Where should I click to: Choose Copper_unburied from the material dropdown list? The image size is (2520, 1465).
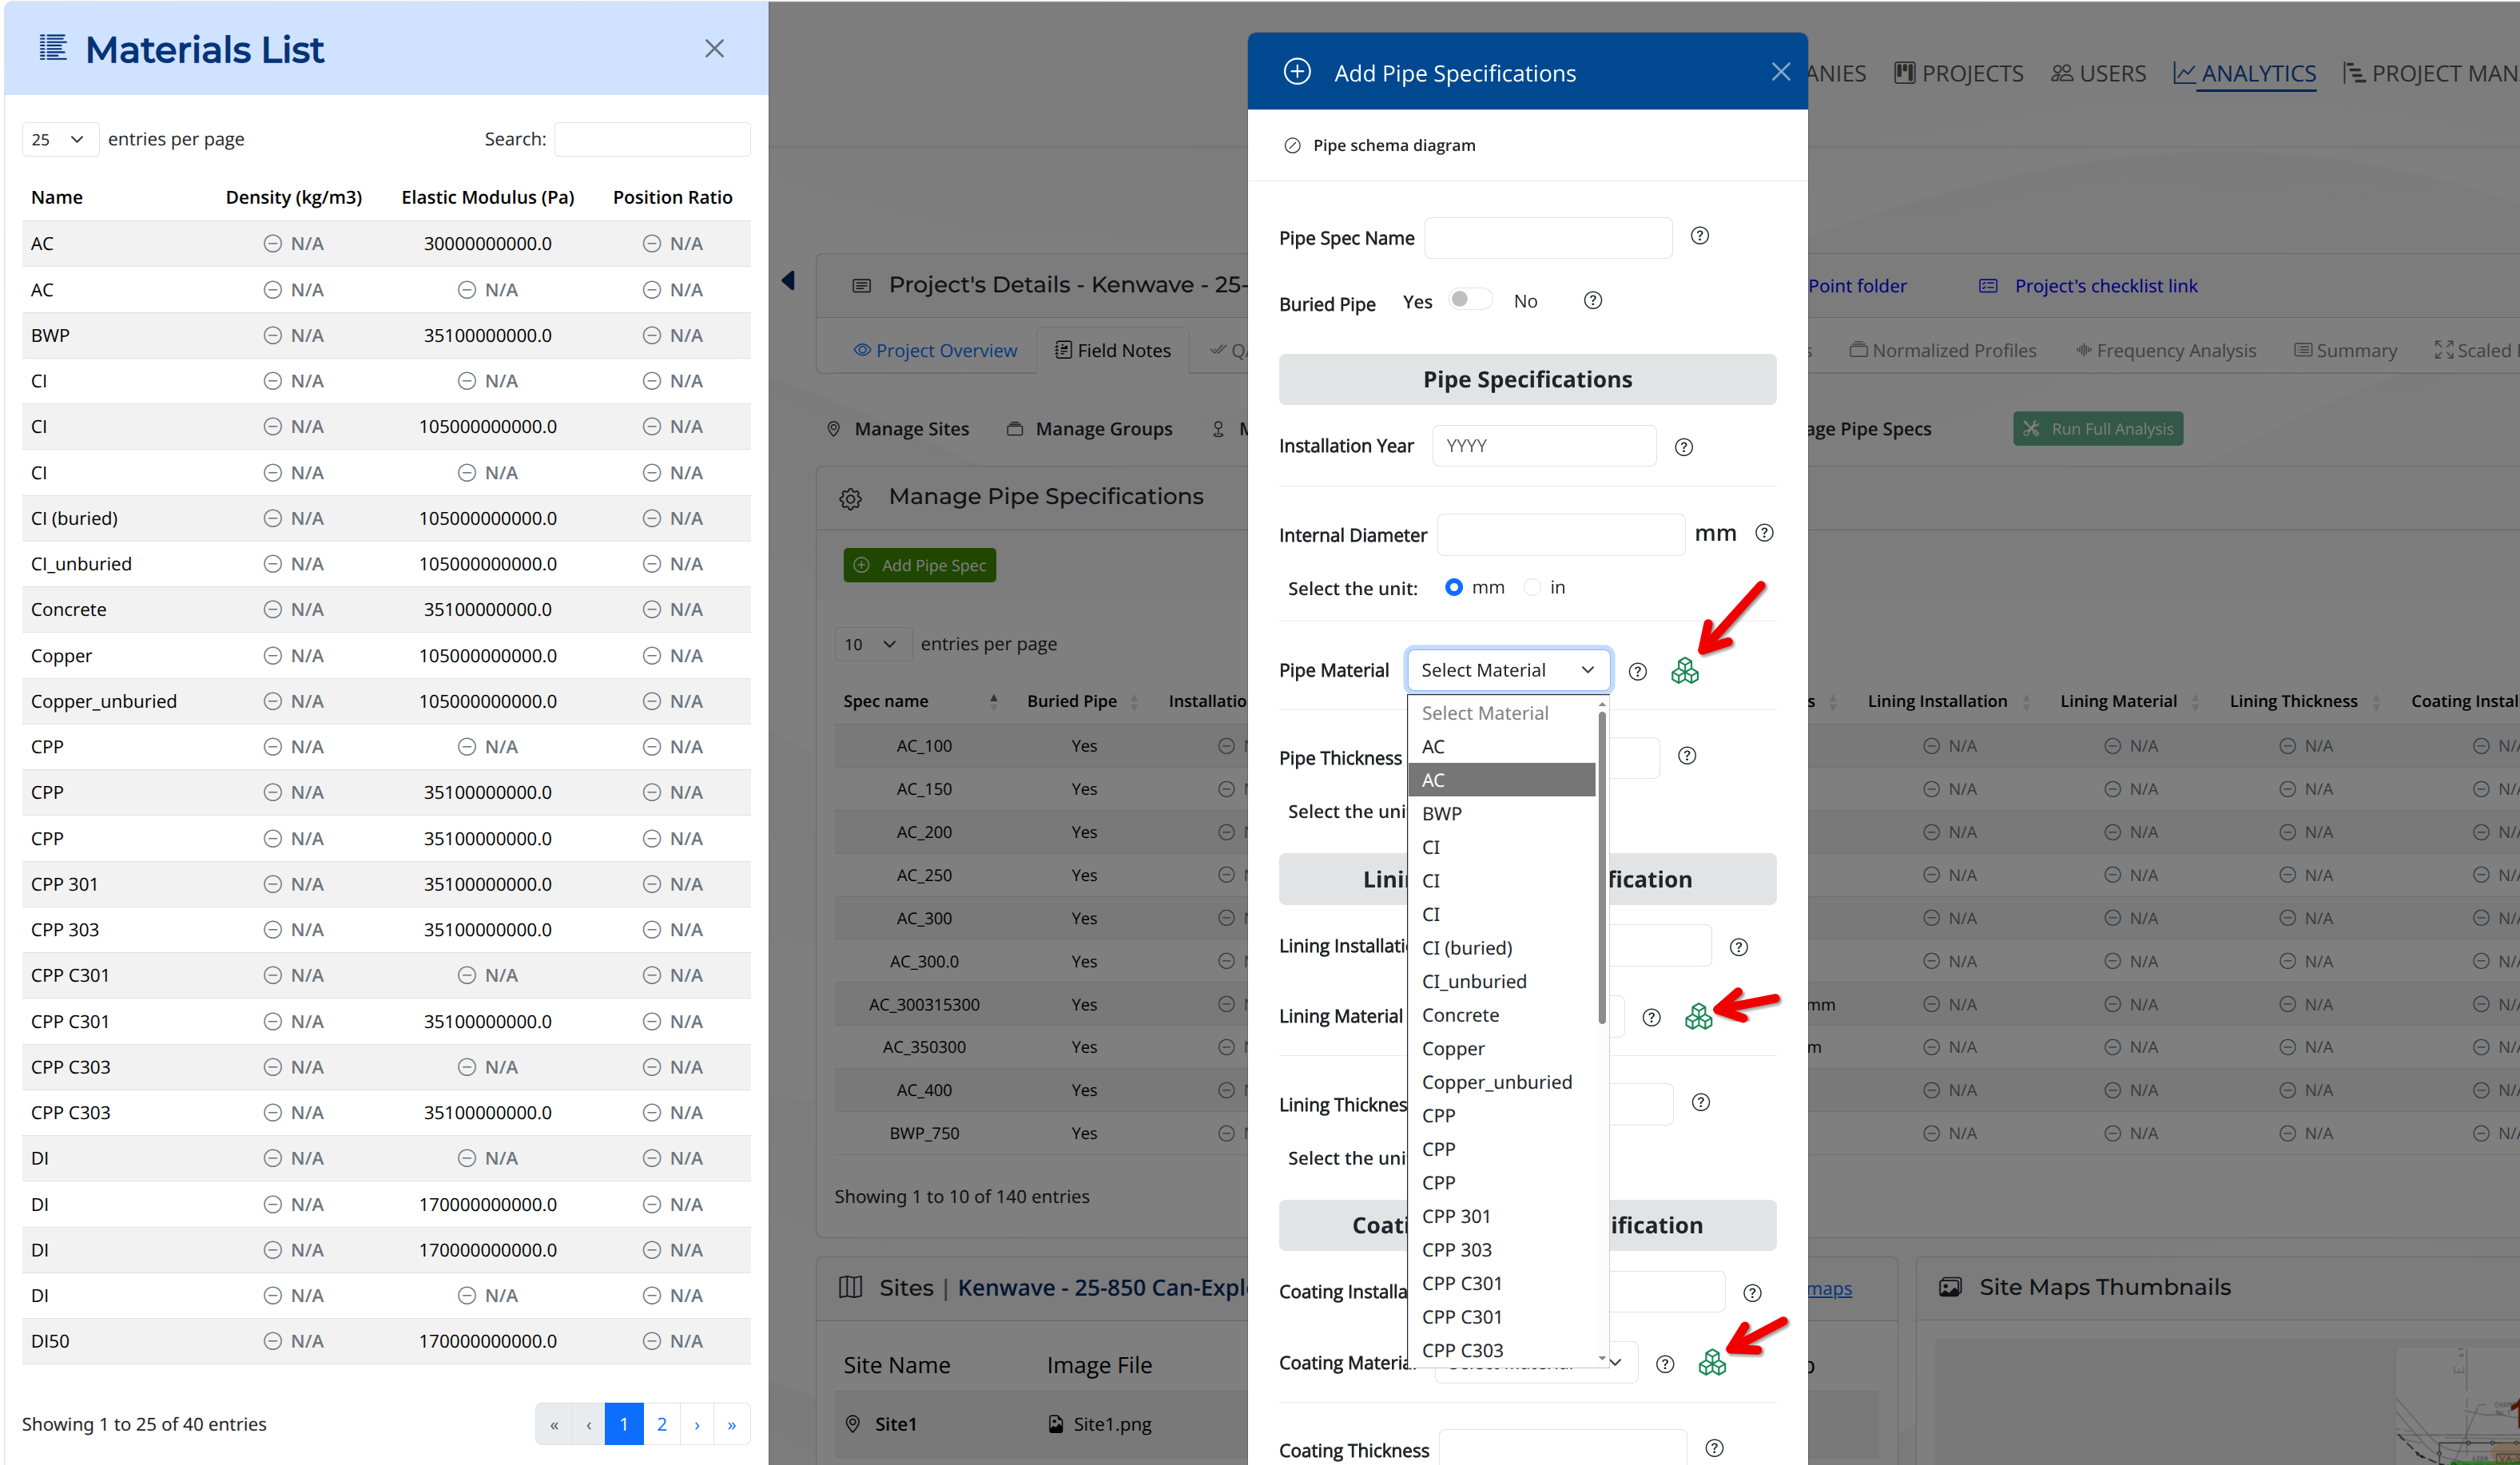(1501, 1082)
